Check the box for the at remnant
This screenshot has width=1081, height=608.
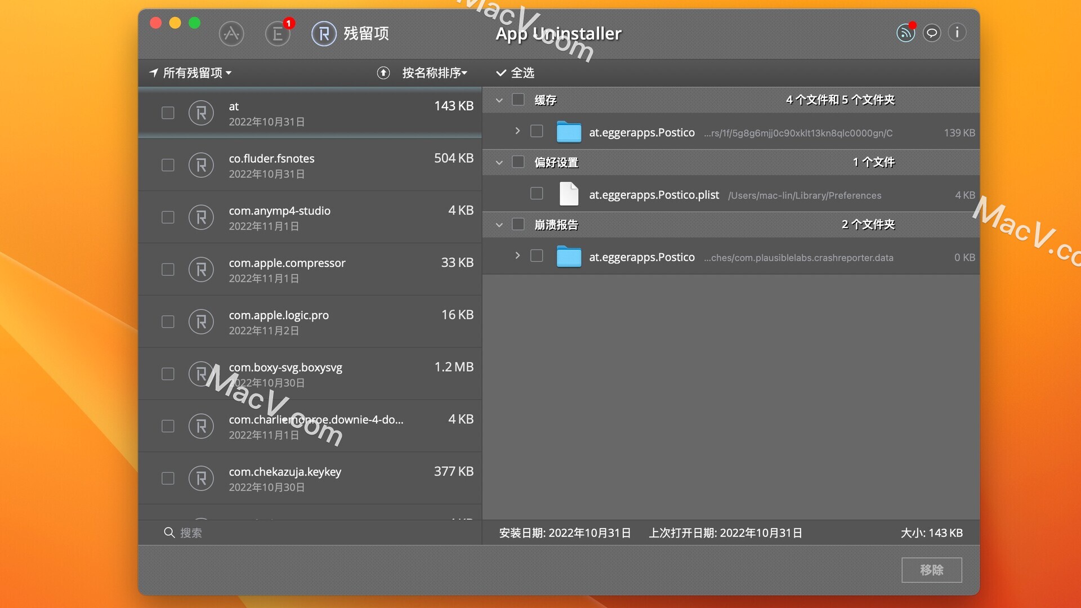point(168,113)
